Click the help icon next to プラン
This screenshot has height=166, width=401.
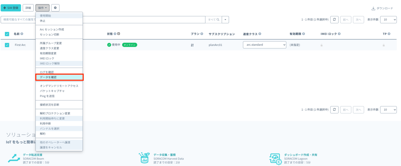(202, 34)
